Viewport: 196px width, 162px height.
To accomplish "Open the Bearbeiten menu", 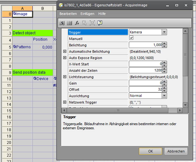I will [x=68, y=13].
